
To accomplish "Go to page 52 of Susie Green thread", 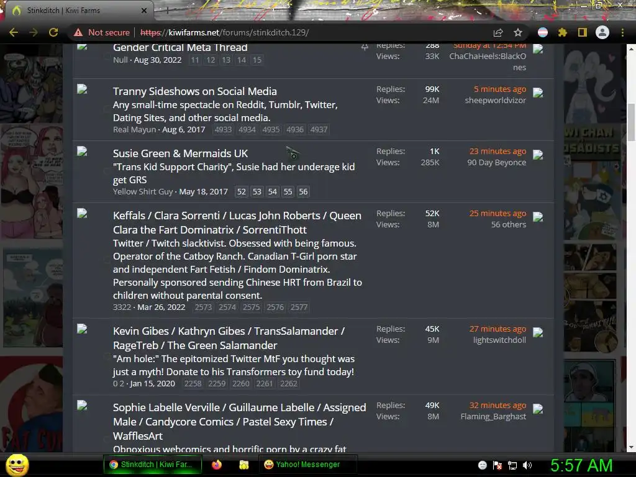I will 242,191.
